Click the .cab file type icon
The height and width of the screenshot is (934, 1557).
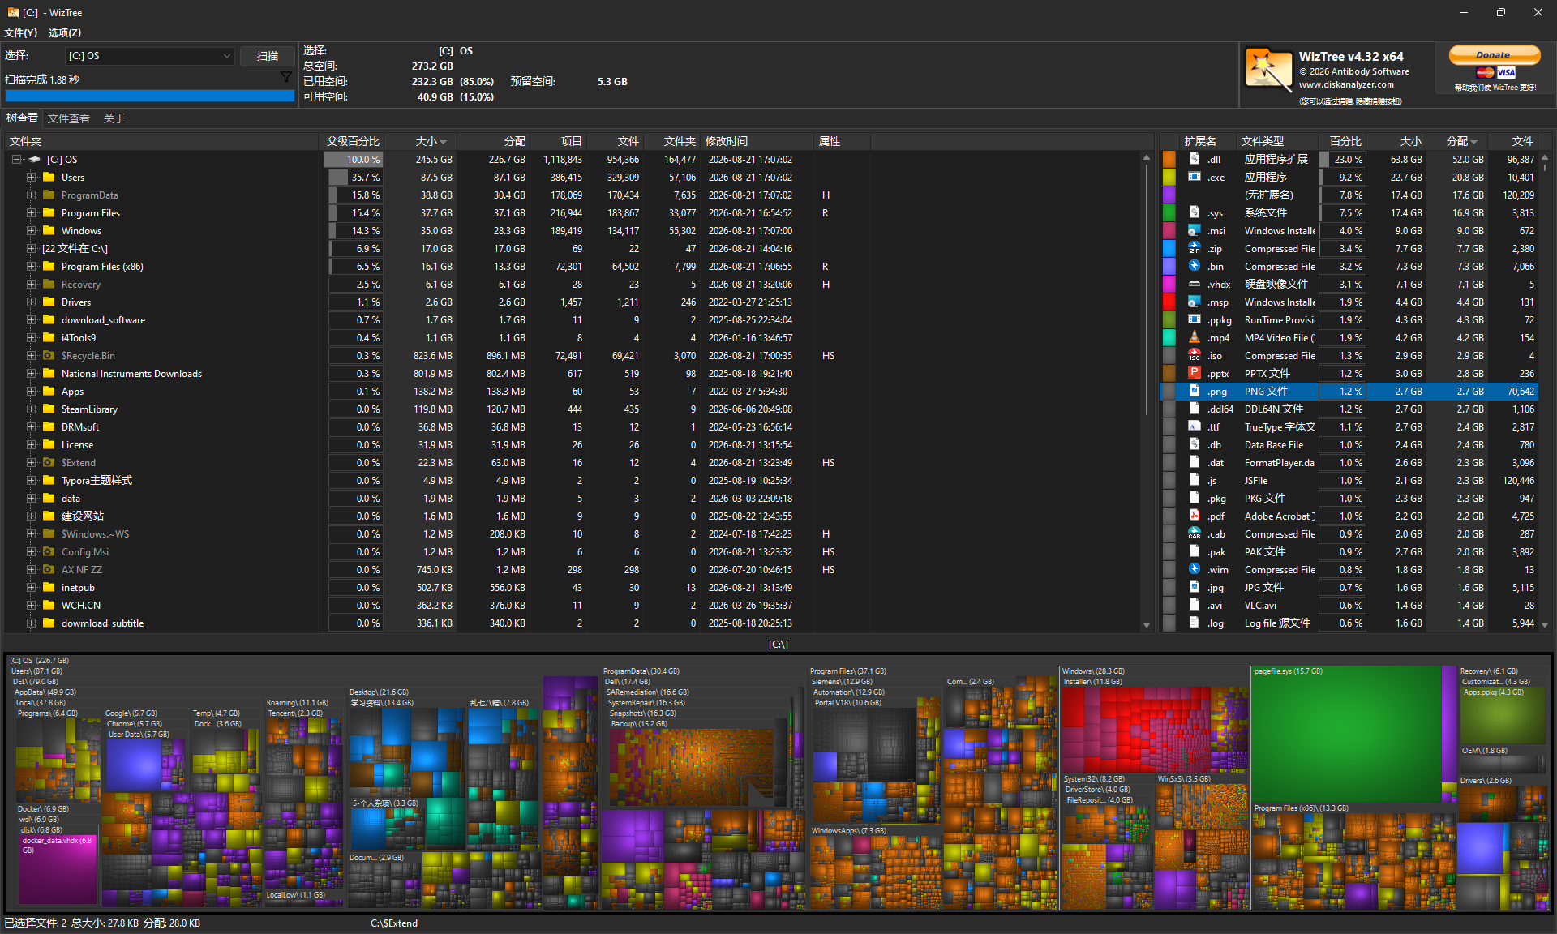point(1195,533)
